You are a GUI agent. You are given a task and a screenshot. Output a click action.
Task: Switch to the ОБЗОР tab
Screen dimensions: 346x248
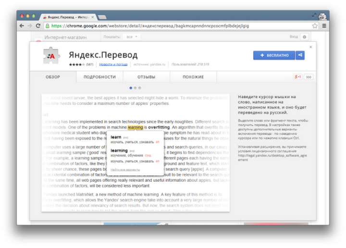[x=53, y=77]
